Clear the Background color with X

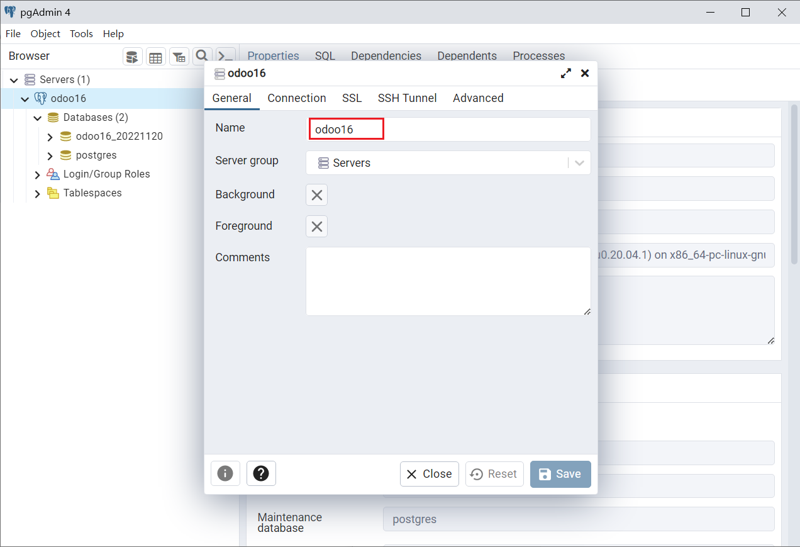317,195
